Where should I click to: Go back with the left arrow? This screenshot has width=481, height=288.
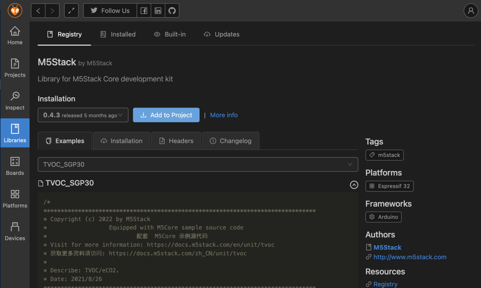38,11
